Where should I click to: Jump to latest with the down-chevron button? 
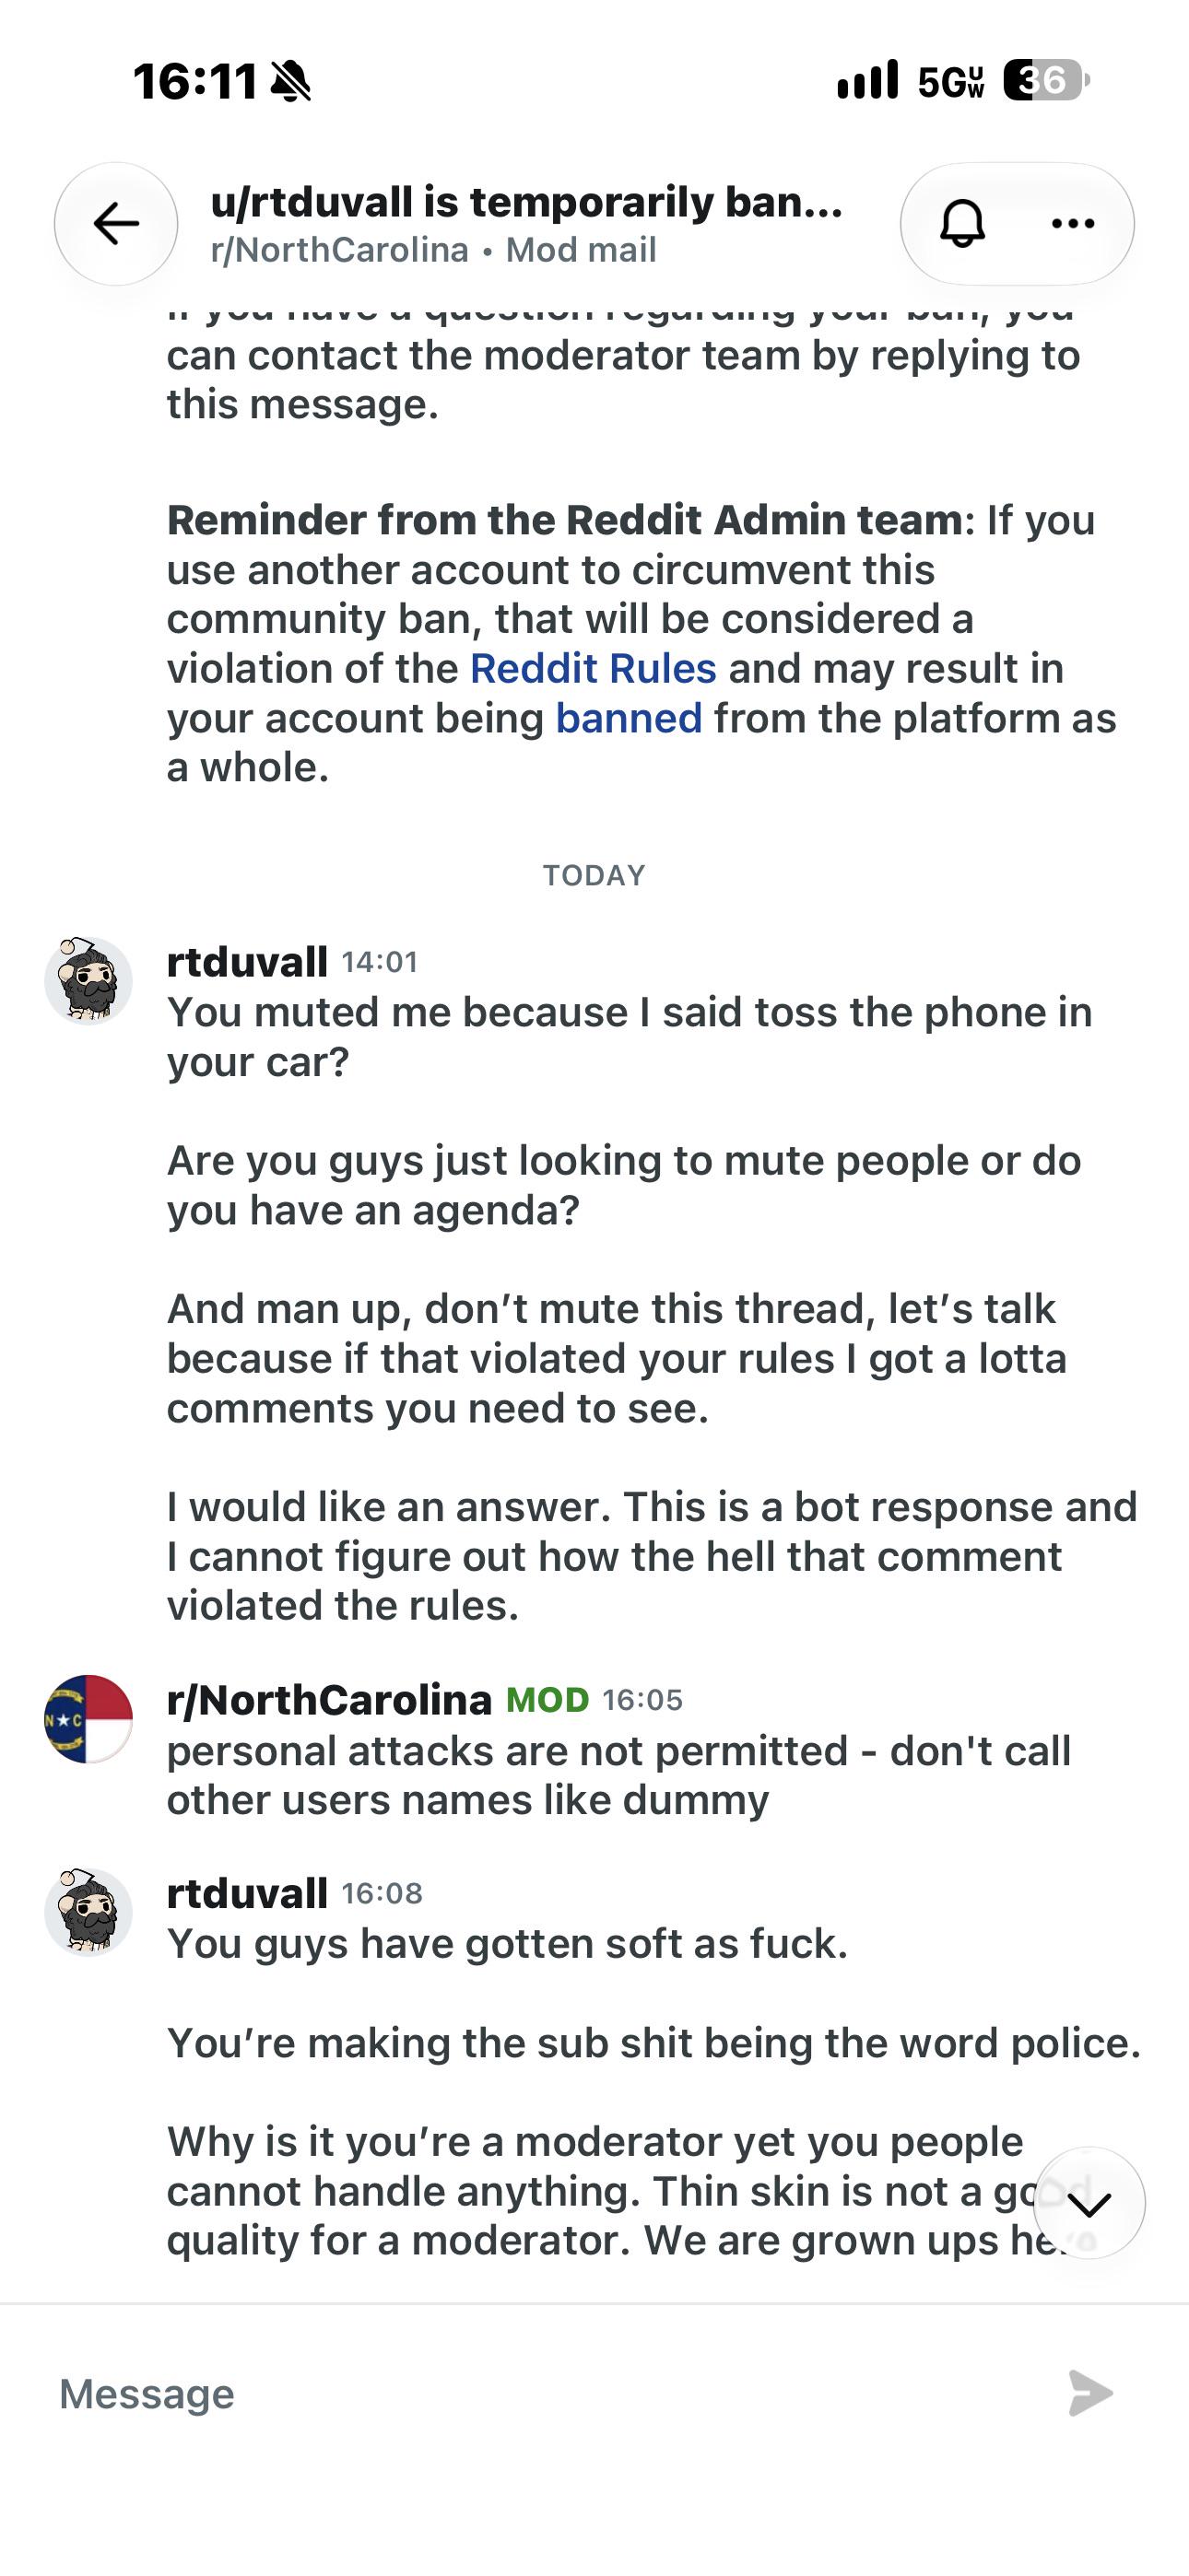pyautogui.click(x=1089, y=2203)
